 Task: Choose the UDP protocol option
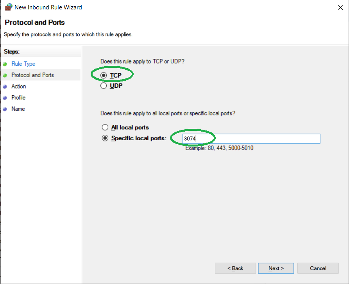pyautogui.click(x=104, y=86)
